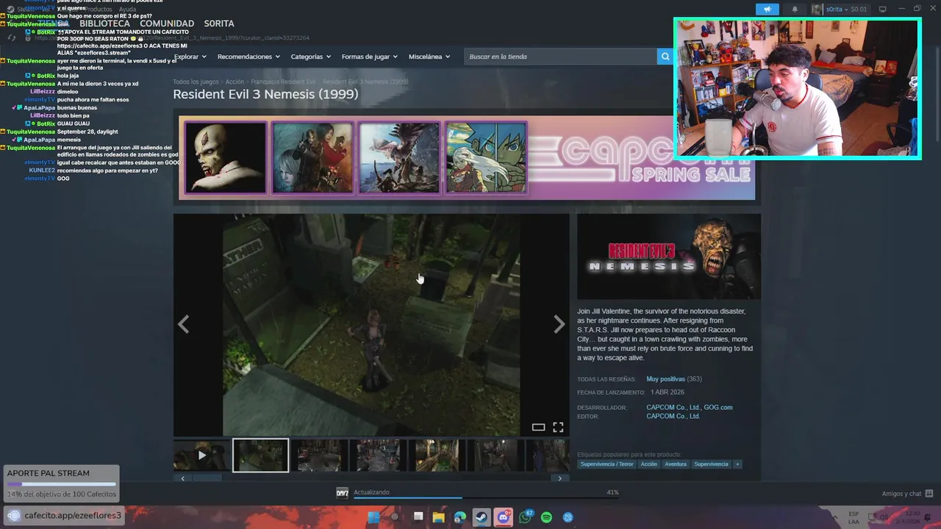Open Spotify from the taskbar
The width and height of the screenshot is (941, 529).
(x=546, y=517)
